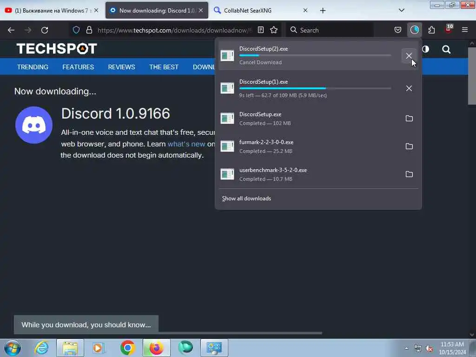This screenshot has height=357, width=476.
Task: Open containing folder for DiscordSetup.exe
Action: click(409, 119)
